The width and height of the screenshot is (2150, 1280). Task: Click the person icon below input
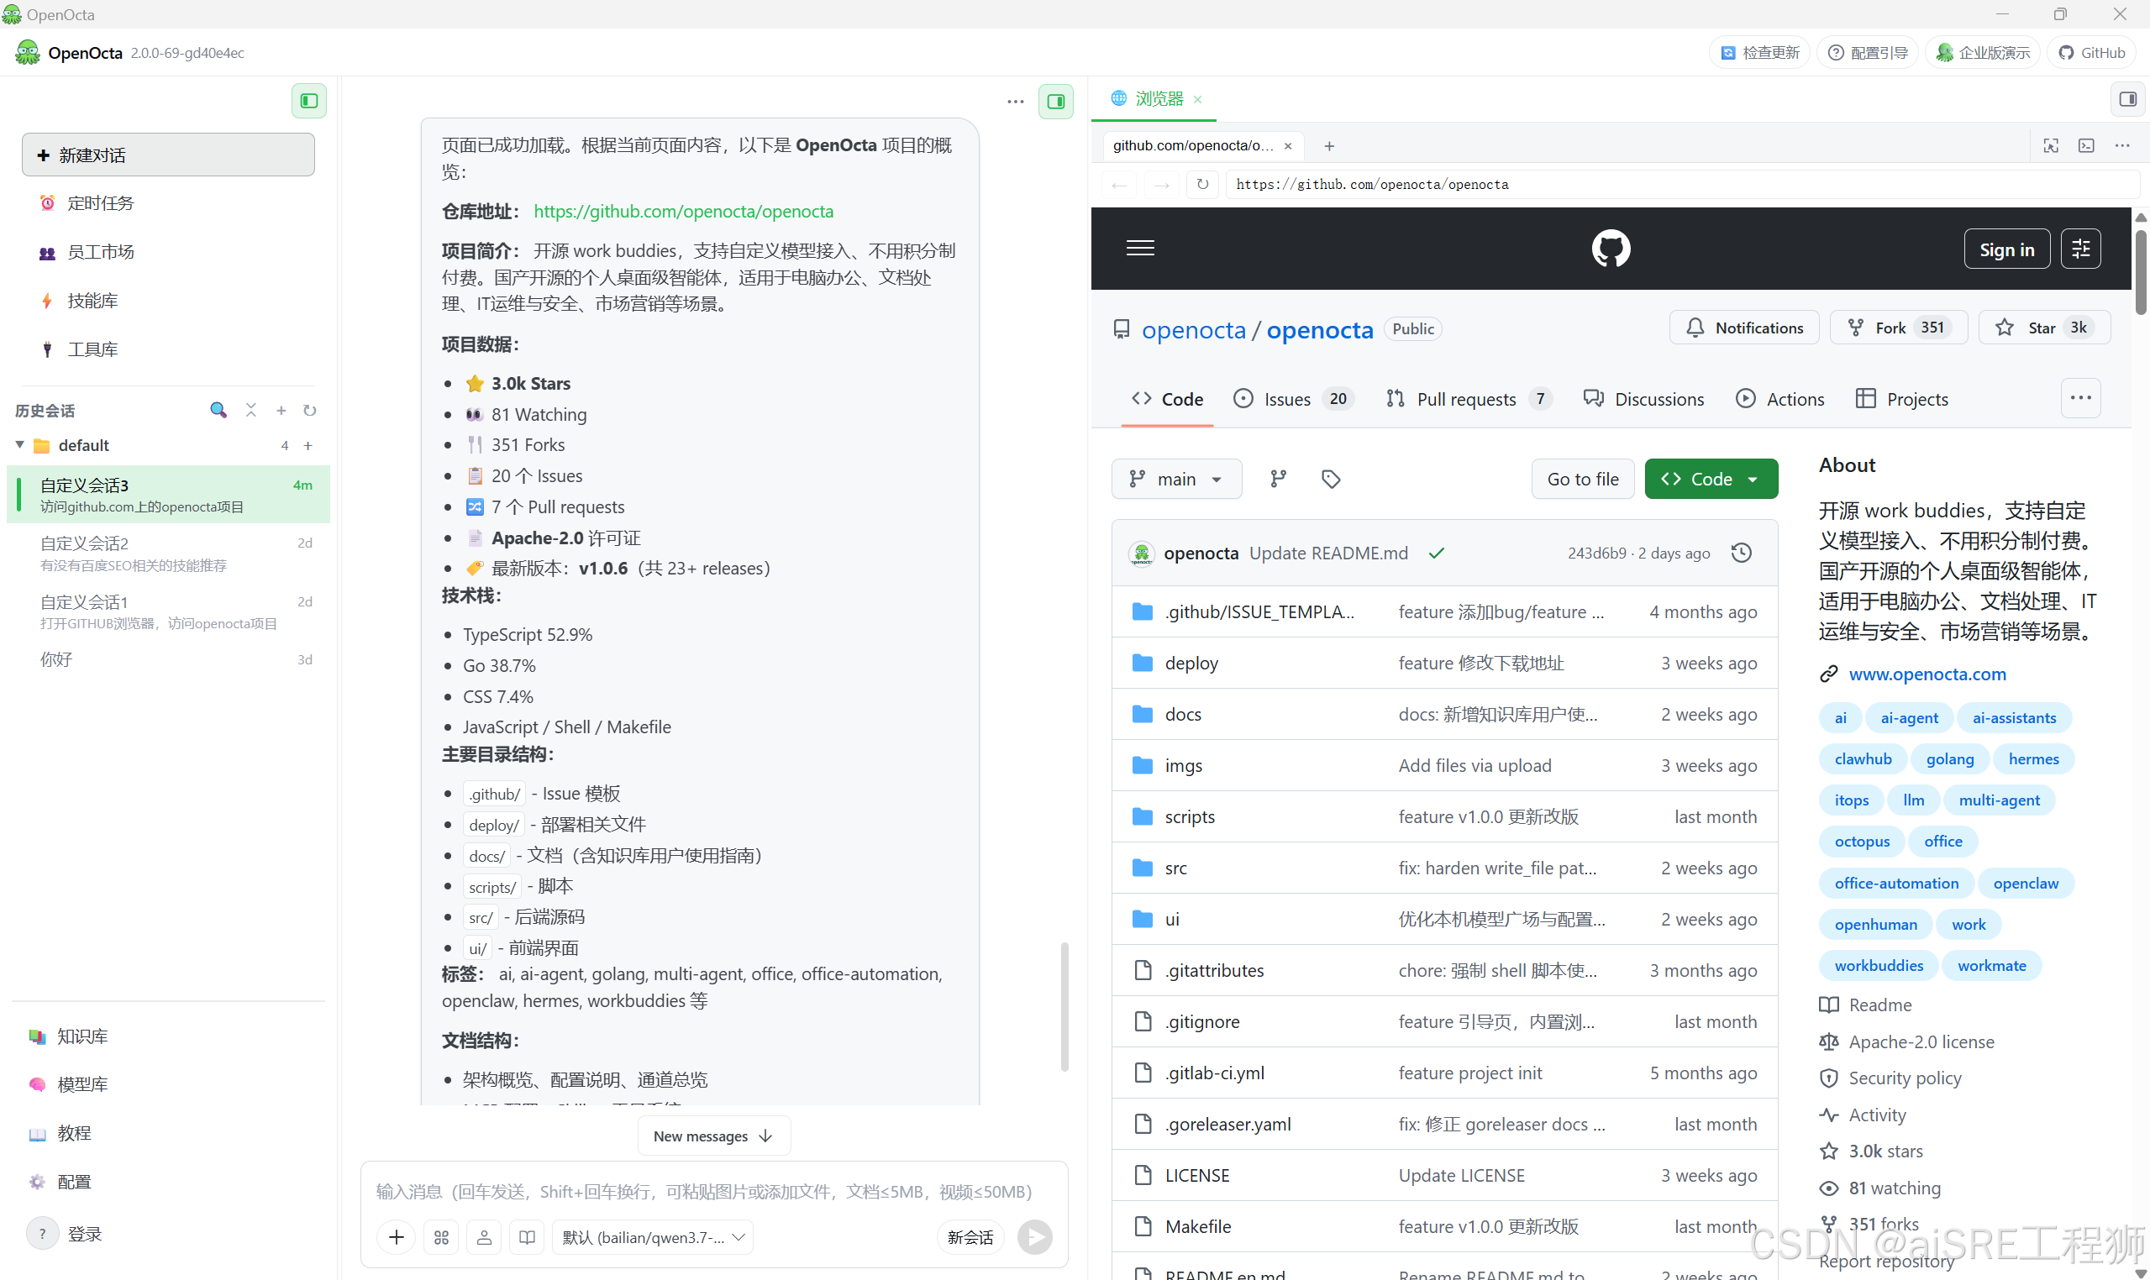[484, 1238]
